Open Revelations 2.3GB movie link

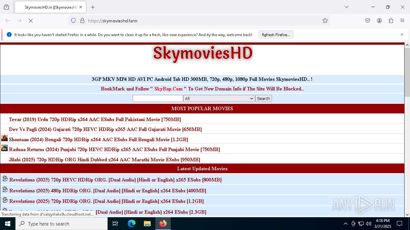point(151,212)
